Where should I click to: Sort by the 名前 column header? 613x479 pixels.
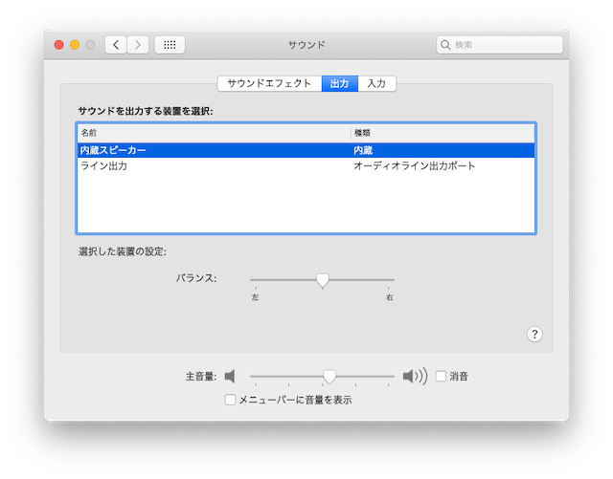pos(214,133)
